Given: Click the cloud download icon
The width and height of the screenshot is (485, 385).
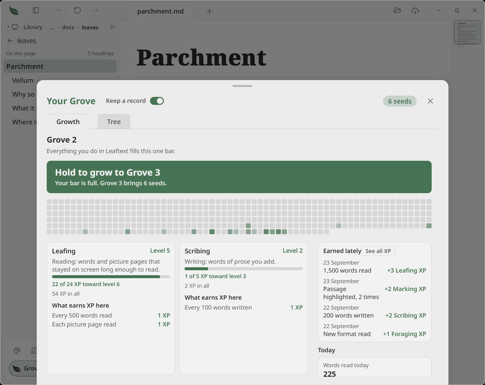Looking at the screenshot, I should coord(415,11).
